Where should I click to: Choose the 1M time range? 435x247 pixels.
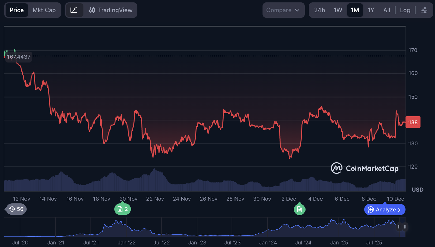tap(355, 10)
